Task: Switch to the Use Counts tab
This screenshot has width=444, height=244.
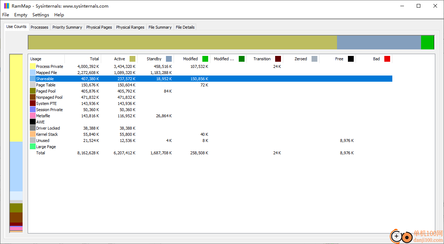Action: pyautogui.click(x=16, y=27)
